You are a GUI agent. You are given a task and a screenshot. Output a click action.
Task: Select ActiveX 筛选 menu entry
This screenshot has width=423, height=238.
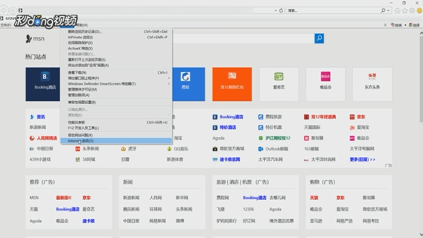[116, 48]
